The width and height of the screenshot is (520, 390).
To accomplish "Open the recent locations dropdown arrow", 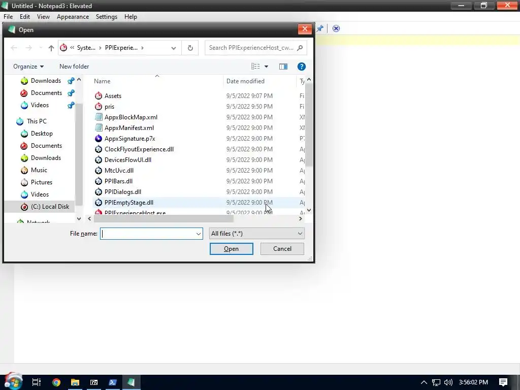I will click(x=41, y=48).
